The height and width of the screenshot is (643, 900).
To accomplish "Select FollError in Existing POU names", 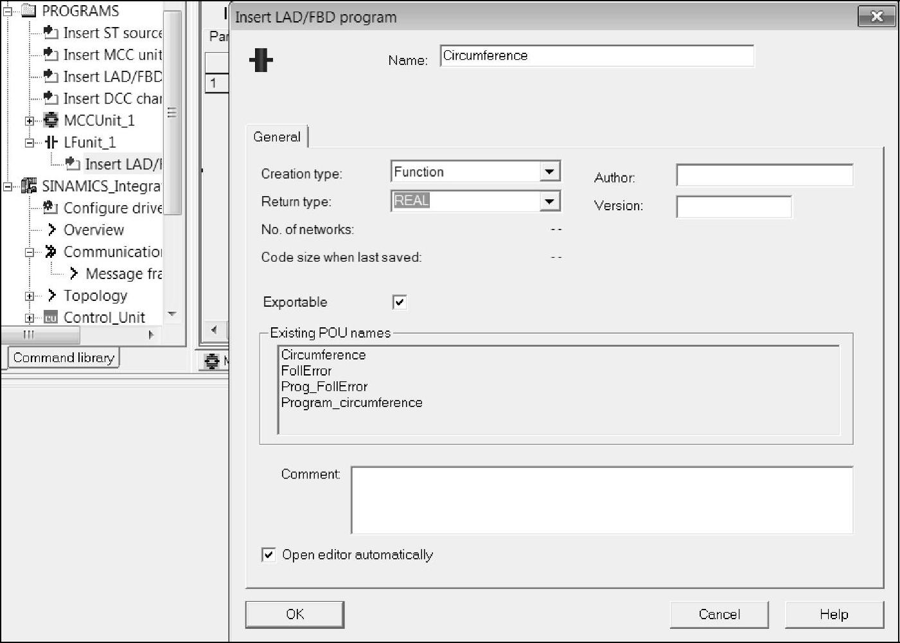I will tap(306, 371).
